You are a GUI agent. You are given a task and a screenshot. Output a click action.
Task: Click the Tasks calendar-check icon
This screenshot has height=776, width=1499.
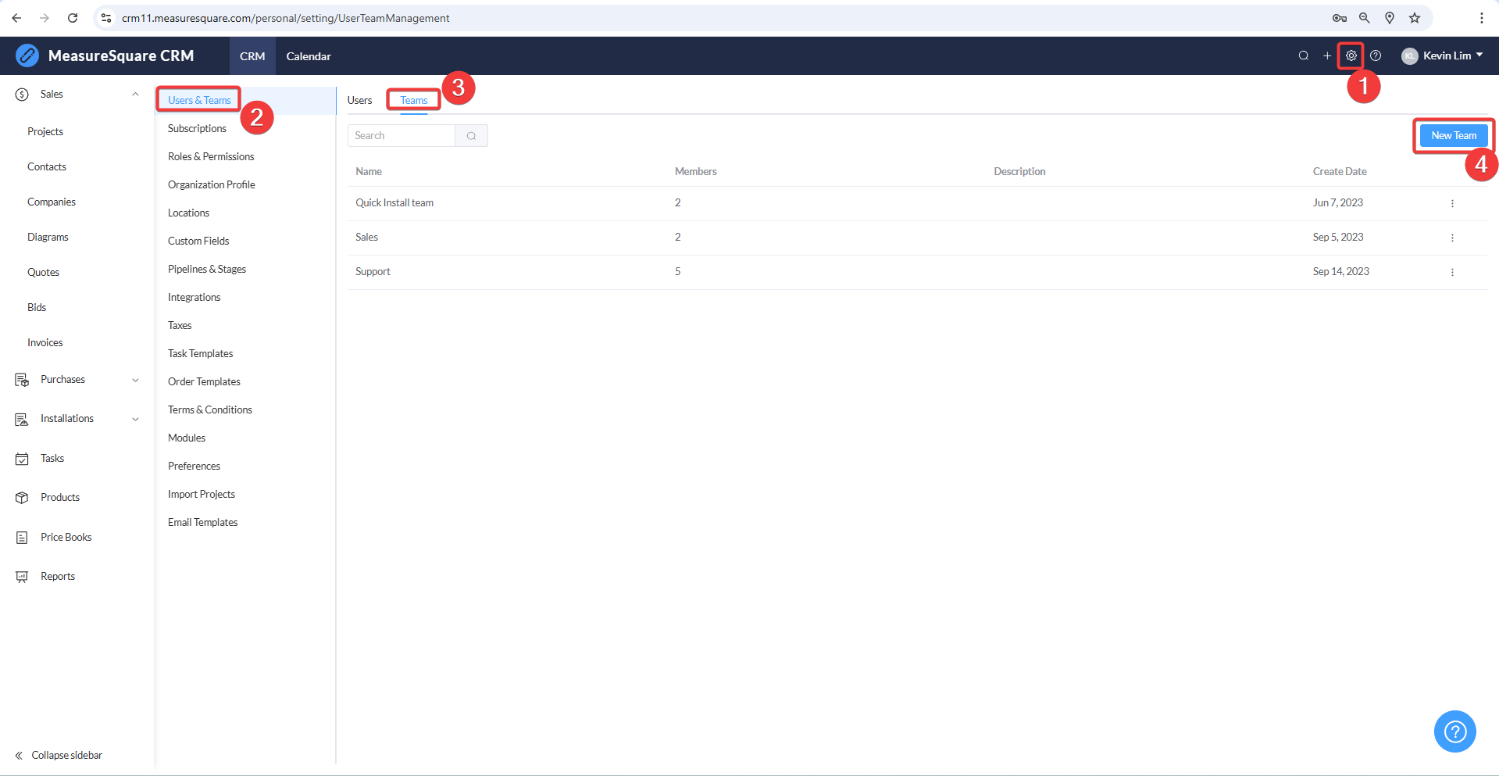pyautogui.click(x=22, y=459)
